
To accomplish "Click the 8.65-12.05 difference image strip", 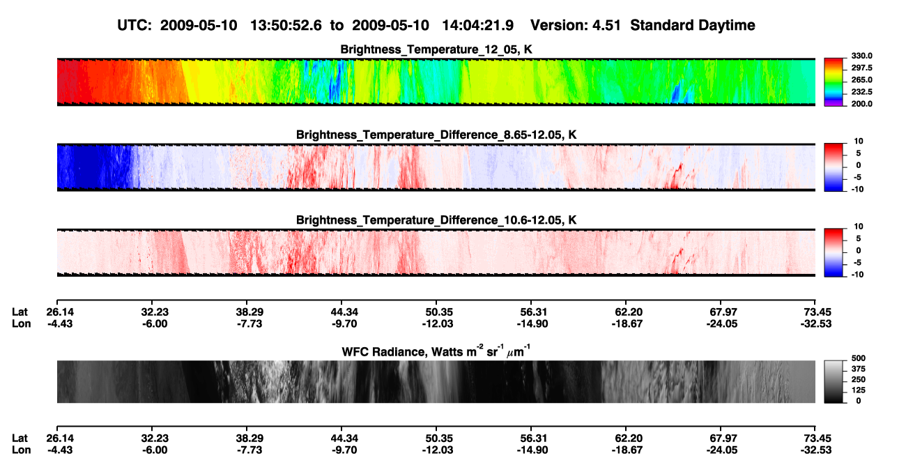I will point(436,167).
